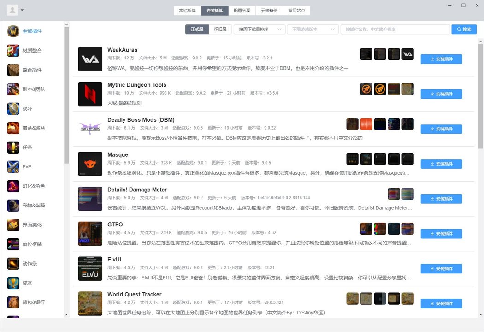Click the WeakAuras addon logo
The height and width of the screenshot is (332, 484).
point(90,59)
